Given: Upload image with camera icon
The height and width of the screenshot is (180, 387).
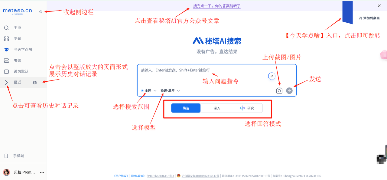Looking at the screenshot, I should pos(279,90).
